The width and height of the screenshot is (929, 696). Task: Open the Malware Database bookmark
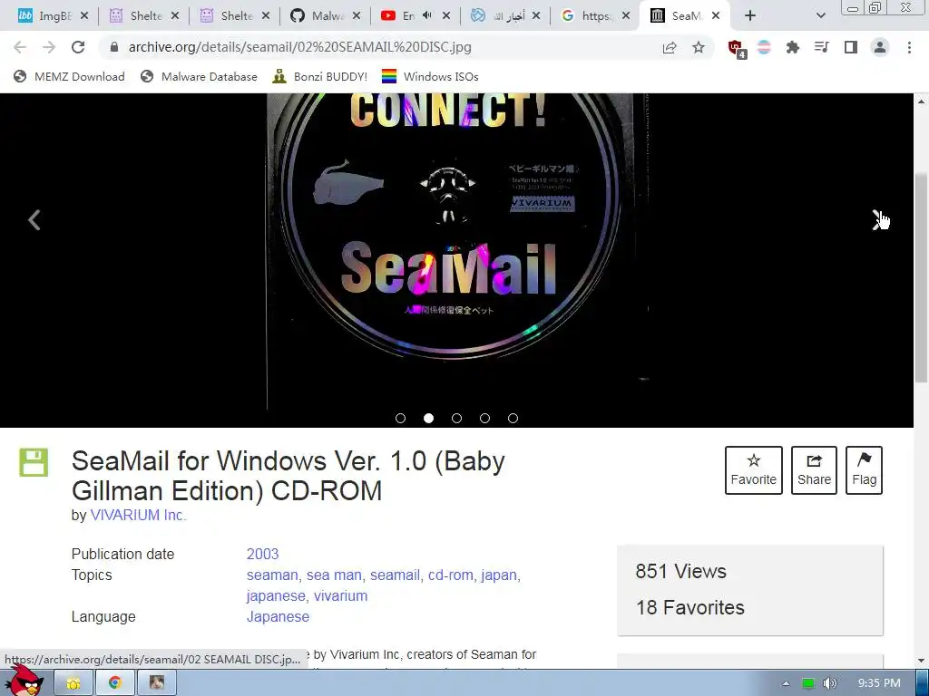199,76
